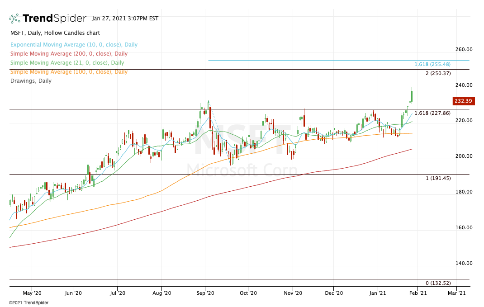Click the 220.00 price axis label
Image resolution: width=484 pixels, height=307 pixels.
pyautogui.click(x=464, y=120)
